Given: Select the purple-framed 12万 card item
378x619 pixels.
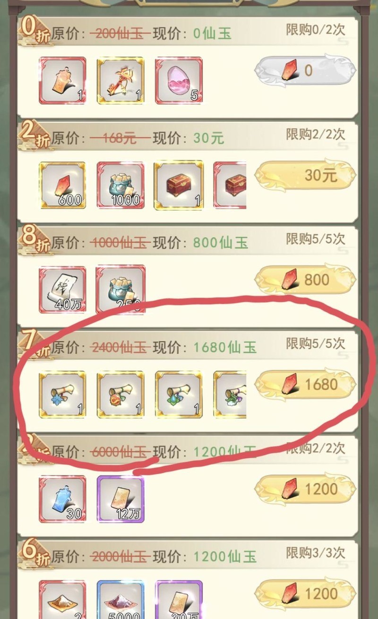Looking at the screenshot, I should click(x=120, y=499).
